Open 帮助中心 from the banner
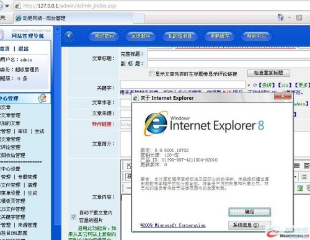Image resolution: width=310 pixels, height=240 pixels. (256, 36)
